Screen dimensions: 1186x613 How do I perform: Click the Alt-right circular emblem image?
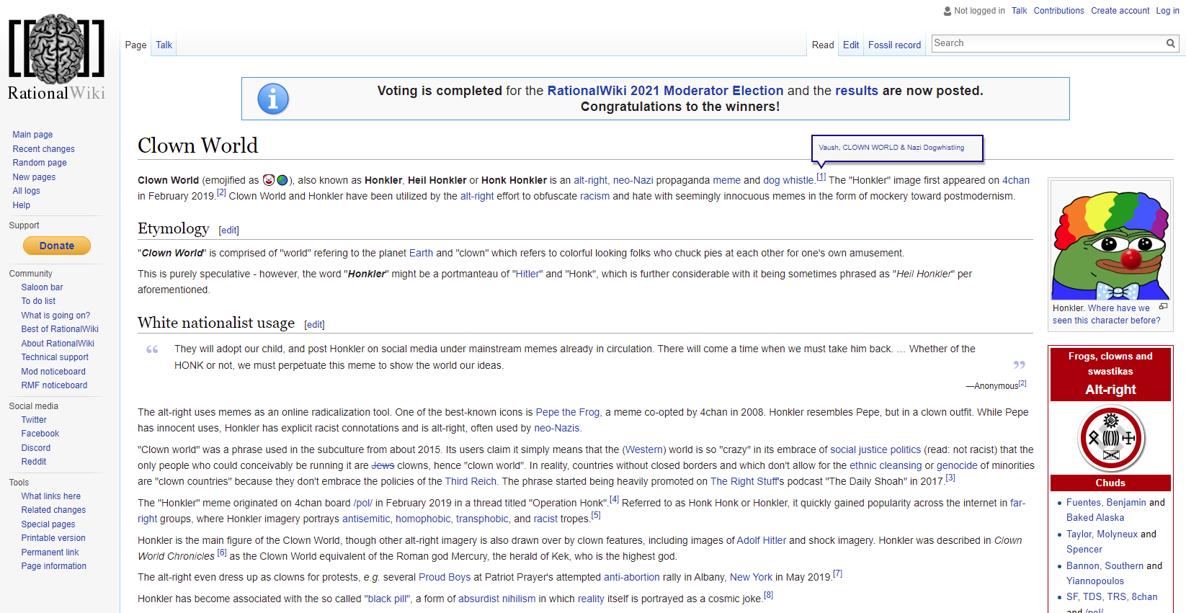coord(1111,438)
